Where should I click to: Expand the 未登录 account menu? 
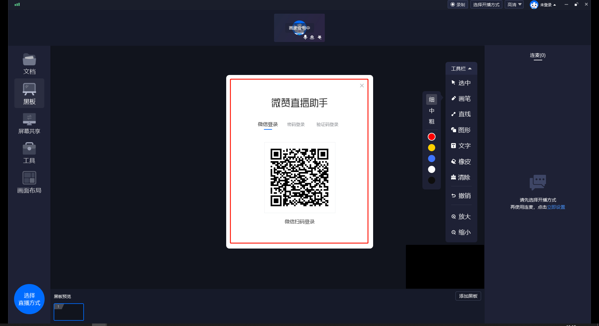[x=548, y=5]
